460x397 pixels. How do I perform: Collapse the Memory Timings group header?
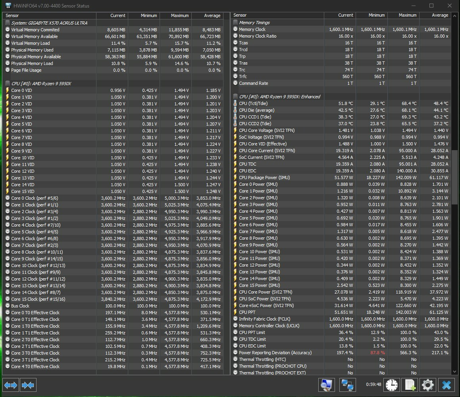coord(235,23)
